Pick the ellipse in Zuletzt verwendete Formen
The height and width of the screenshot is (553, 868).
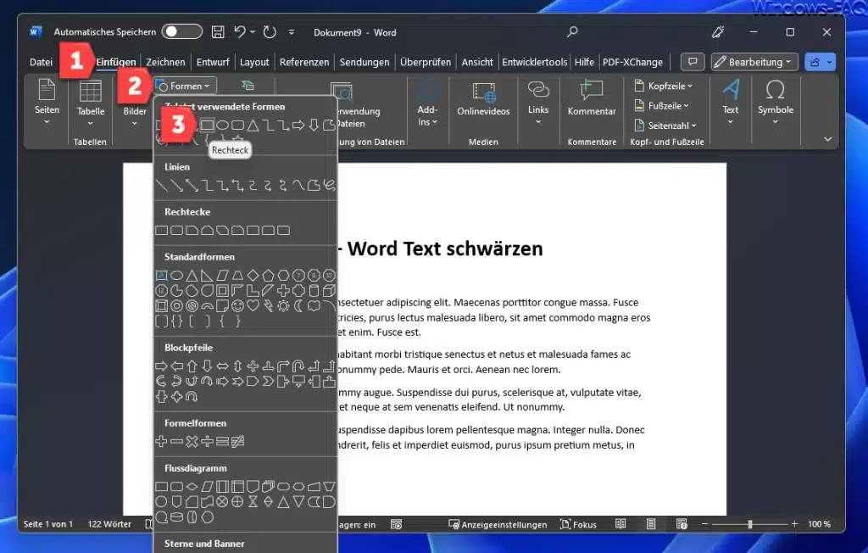tap(223, 126)
